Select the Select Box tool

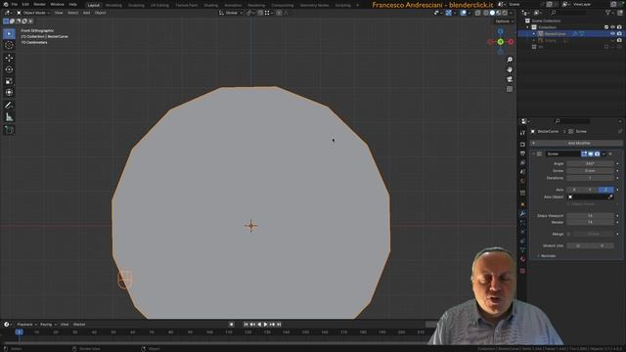coord(9,34)
